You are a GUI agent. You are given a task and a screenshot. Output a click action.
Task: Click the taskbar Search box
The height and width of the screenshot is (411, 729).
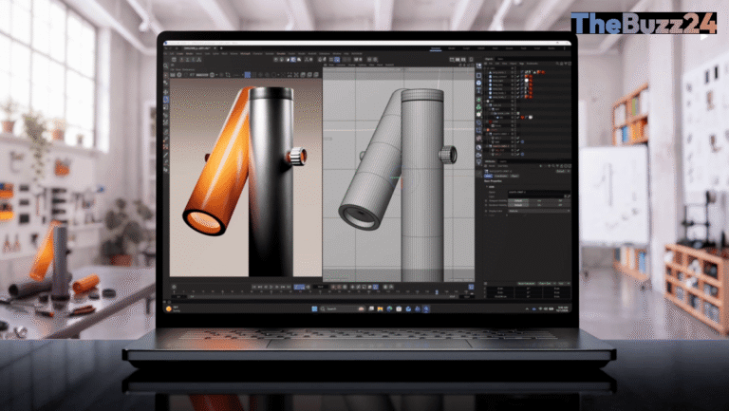tap(342, 308)
